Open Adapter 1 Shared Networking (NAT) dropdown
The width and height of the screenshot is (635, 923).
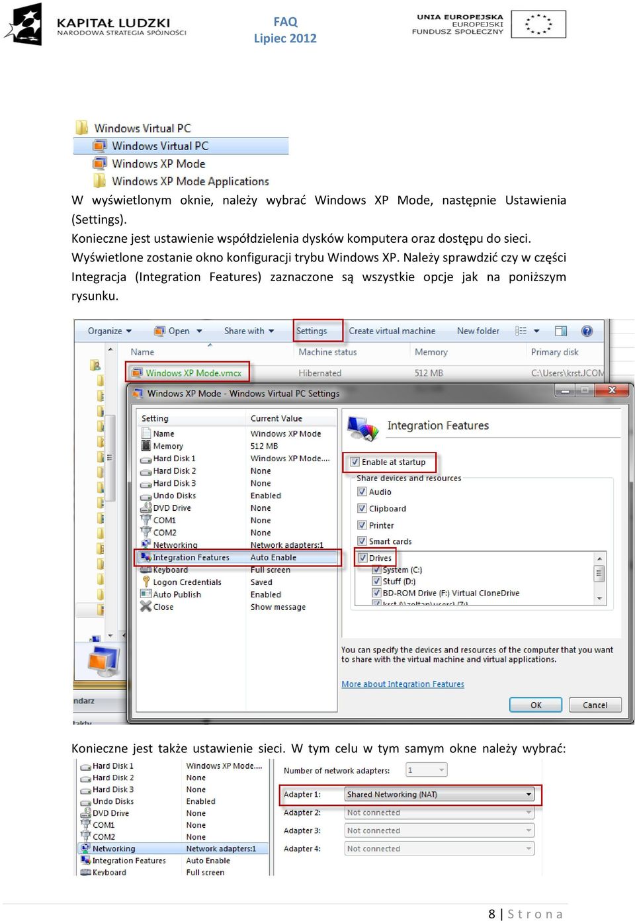[x=439, y=795]
